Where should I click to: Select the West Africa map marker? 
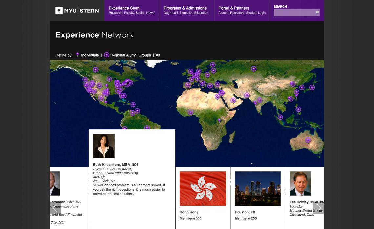(x=190, y=112)
